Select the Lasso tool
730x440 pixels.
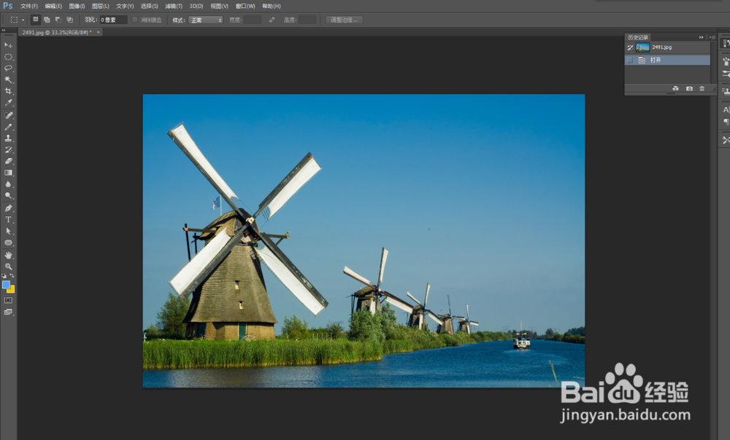pos(8,68)
